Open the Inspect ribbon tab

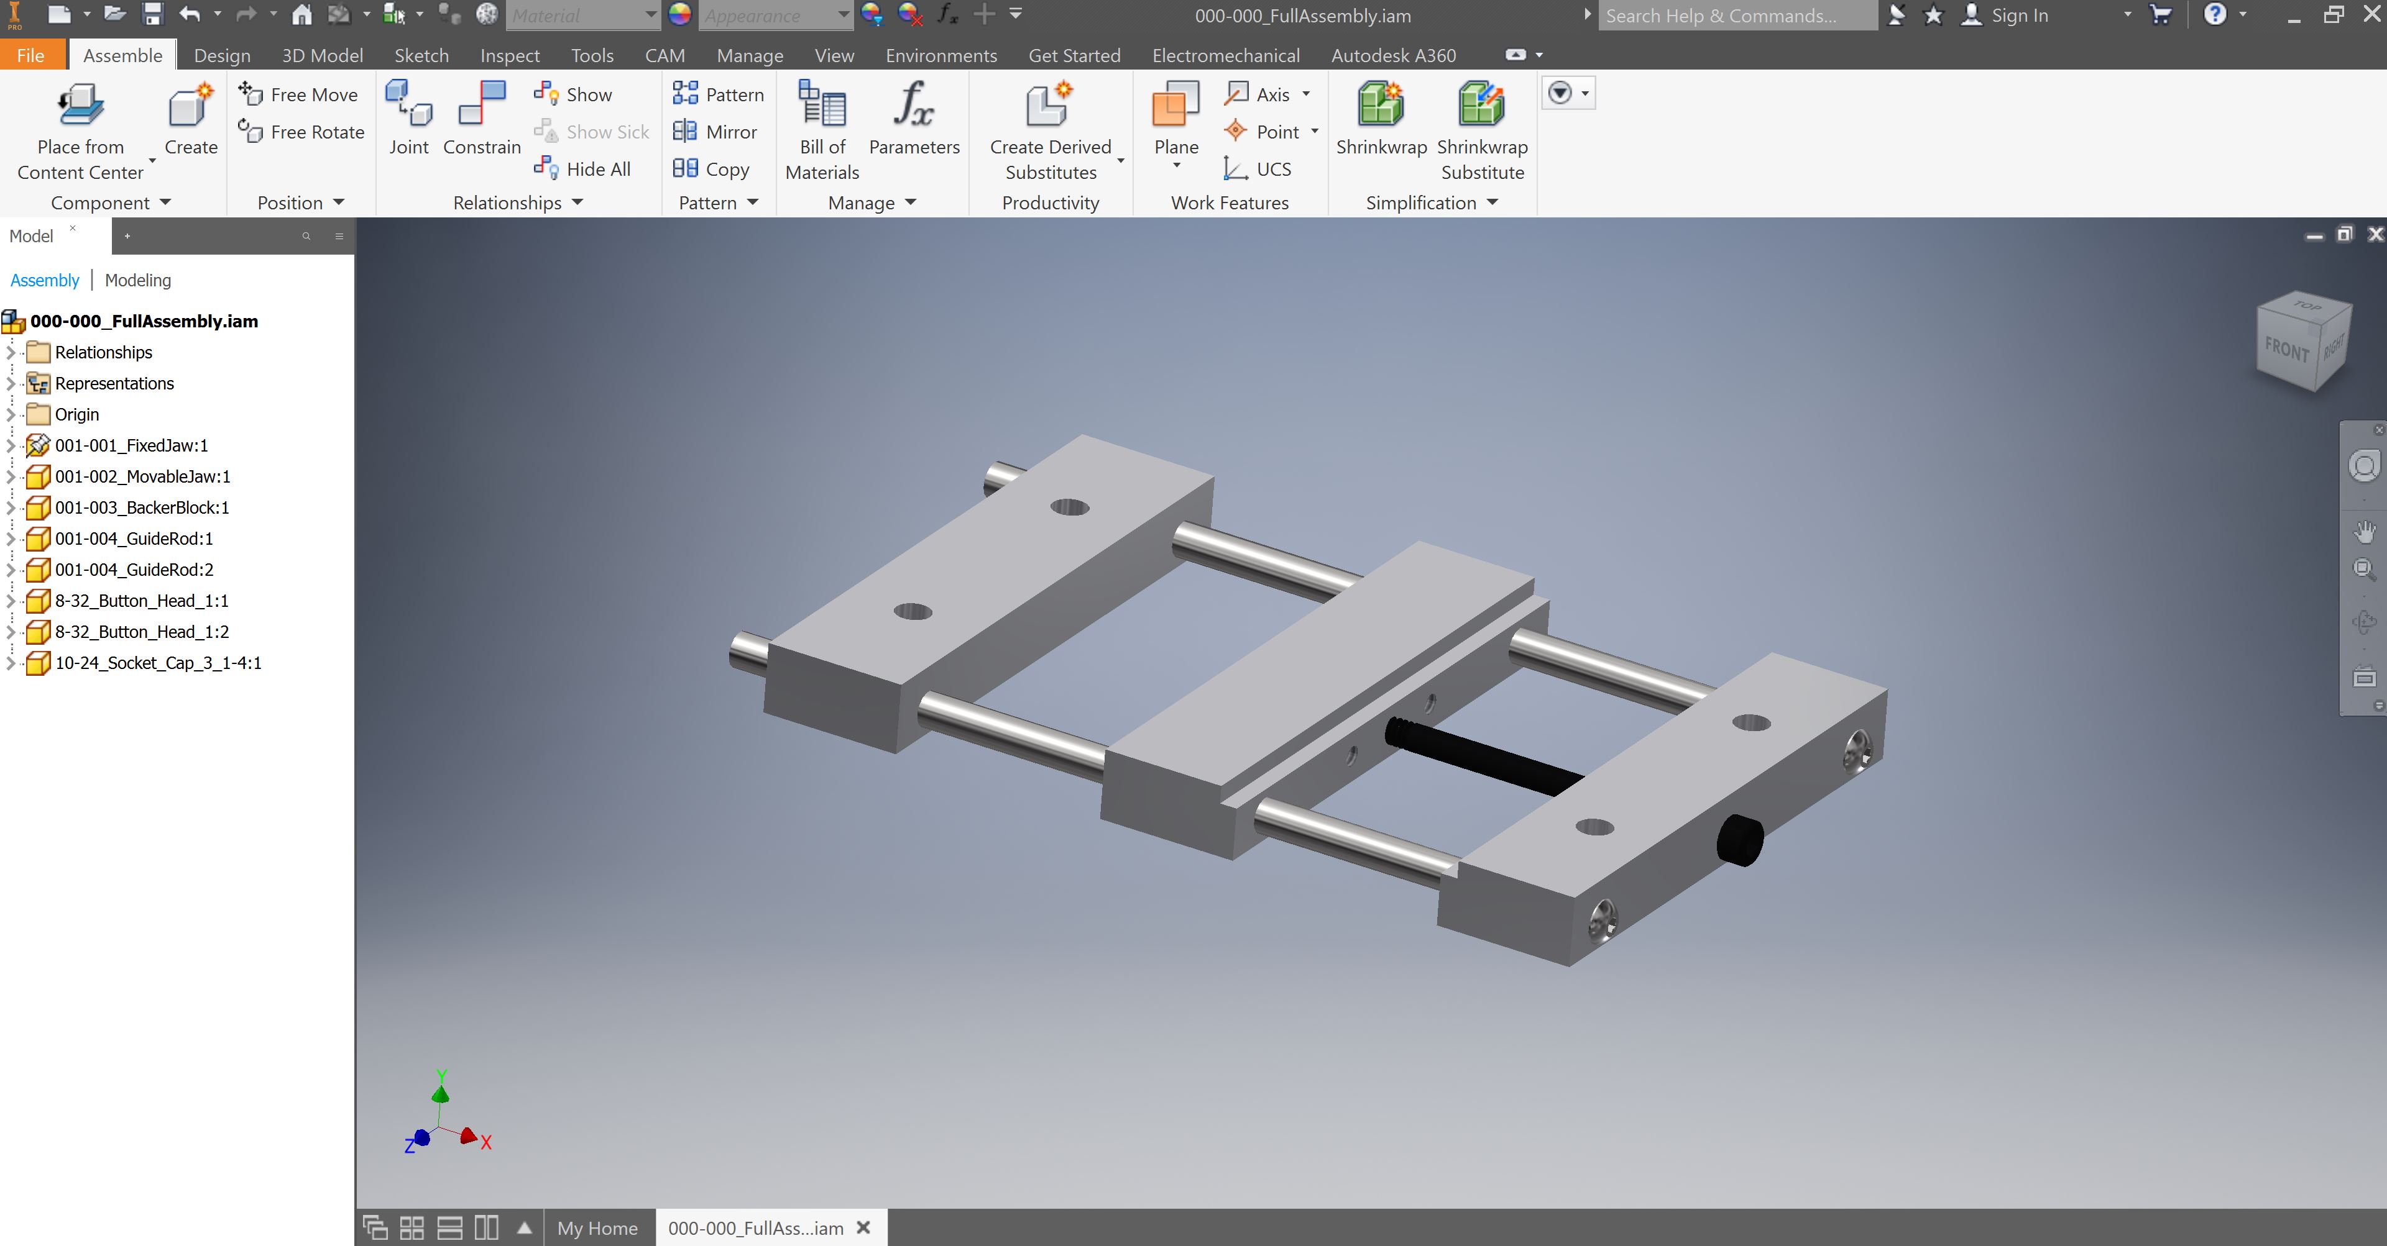coord(510,55)
